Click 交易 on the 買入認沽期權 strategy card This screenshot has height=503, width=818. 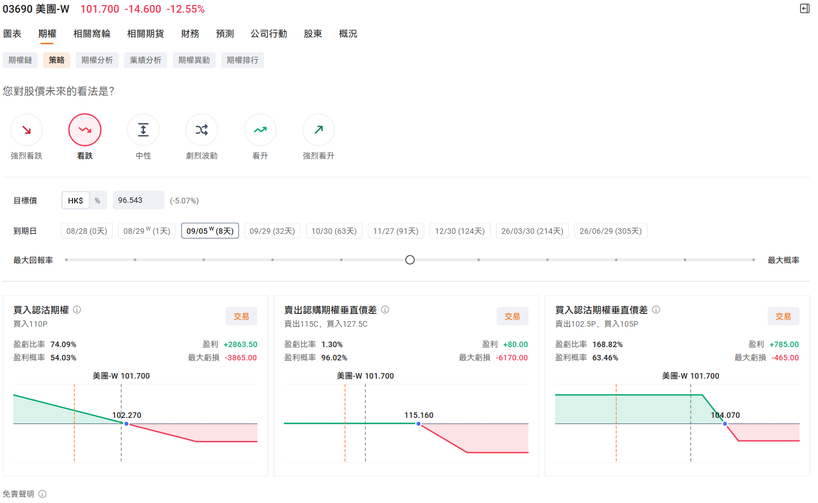pos(241,316)
